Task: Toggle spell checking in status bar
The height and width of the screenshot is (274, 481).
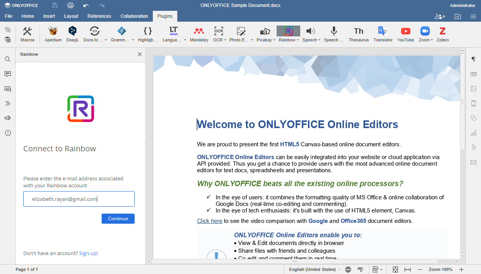Action: point(360,269)
